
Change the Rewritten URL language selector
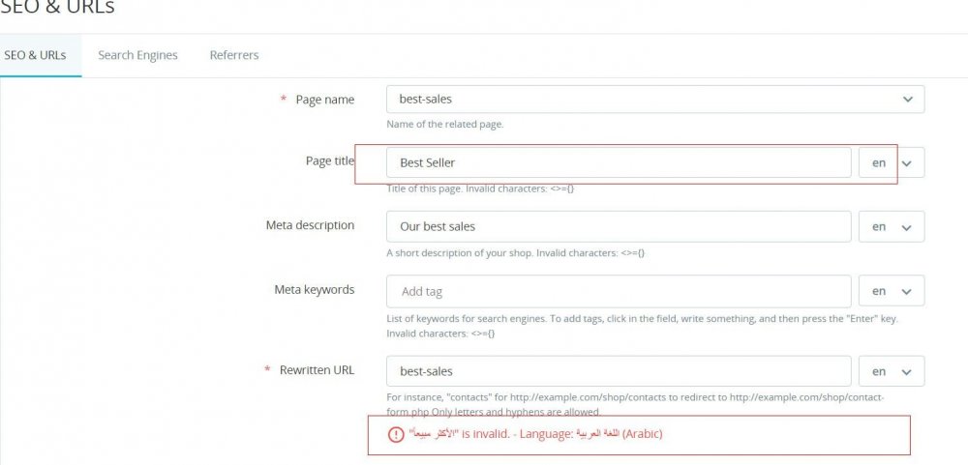click(x=891, y=371)
